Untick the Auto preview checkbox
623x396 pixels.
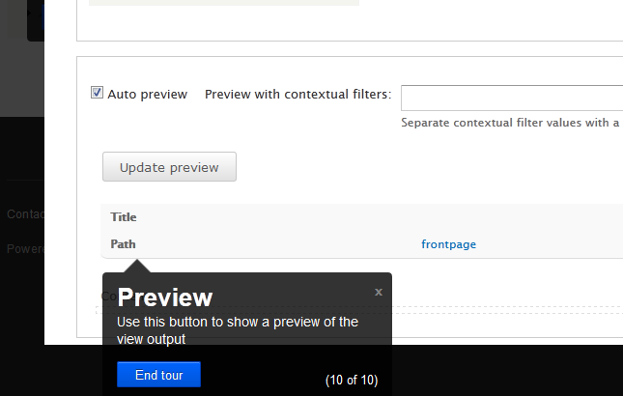(x=97, y=93)
